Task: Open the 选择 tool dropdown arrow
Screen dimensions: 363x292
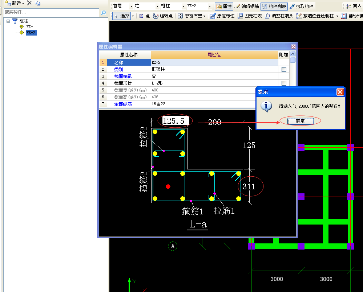Action: [x=133, y=16]
